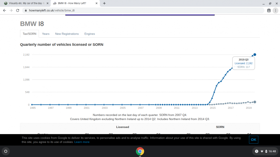
Task: Click the x-axis label '2015'
Action: click(213, 108)
